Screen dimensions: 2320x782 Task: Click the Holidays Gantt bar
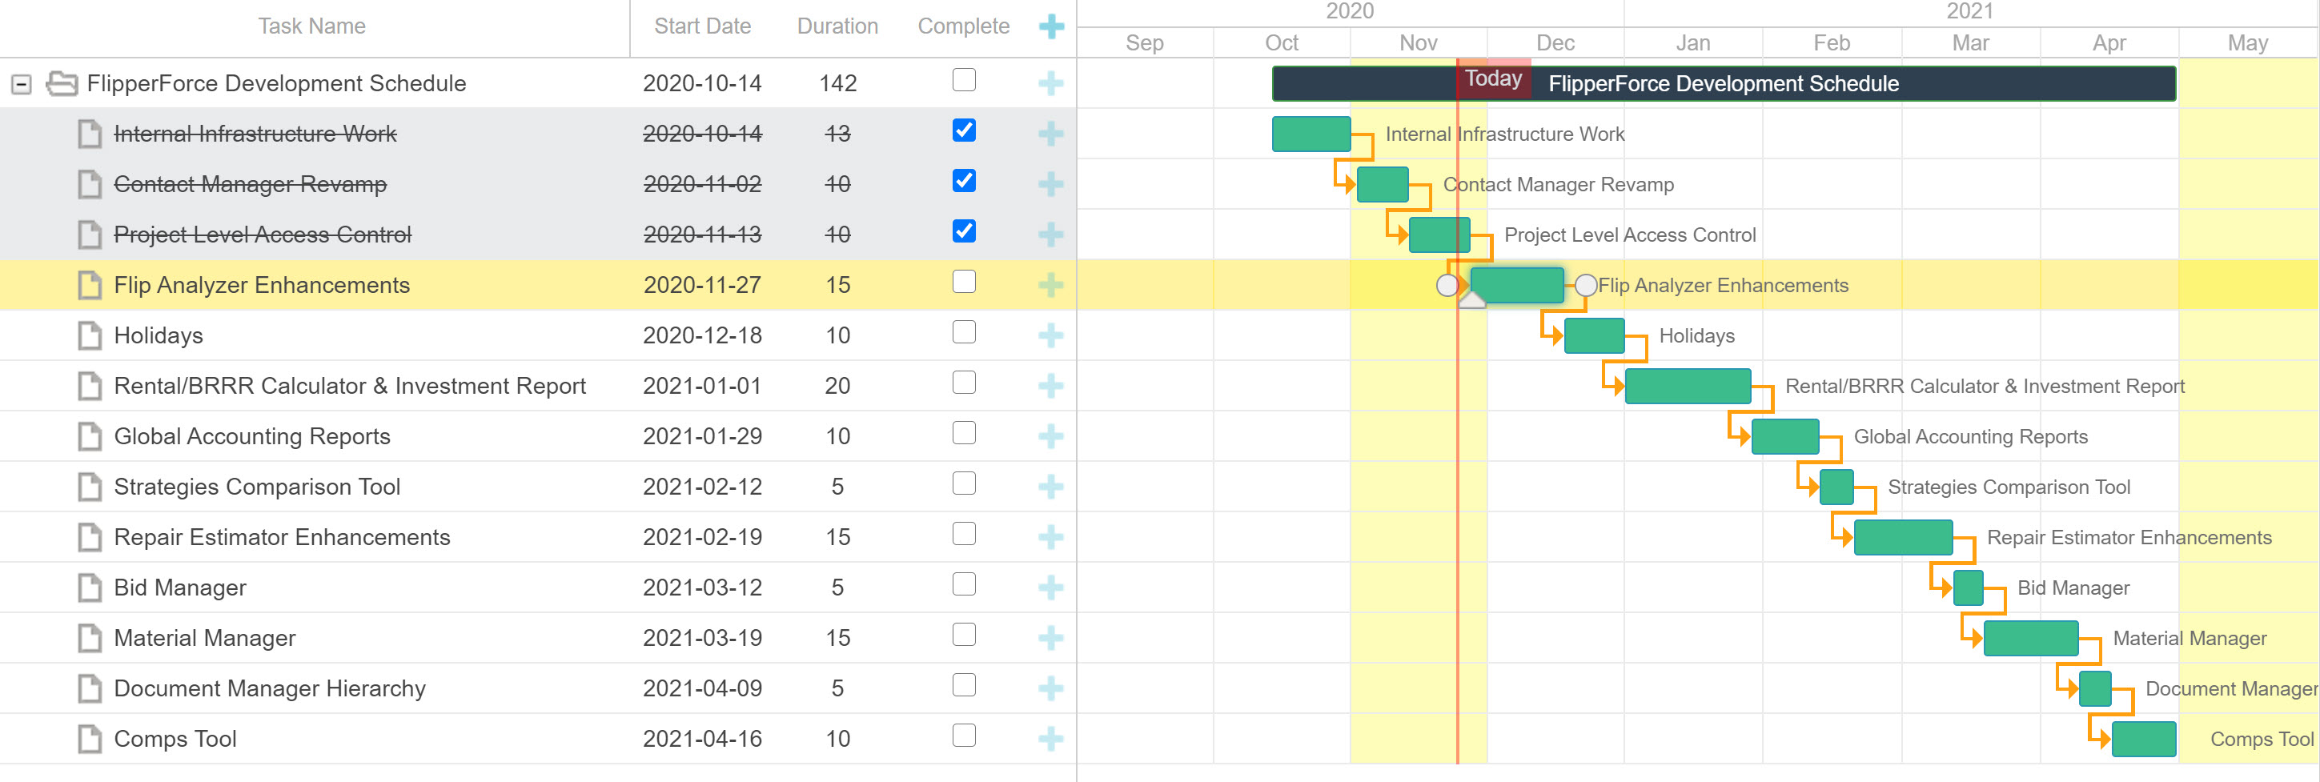pos(1595,335)
